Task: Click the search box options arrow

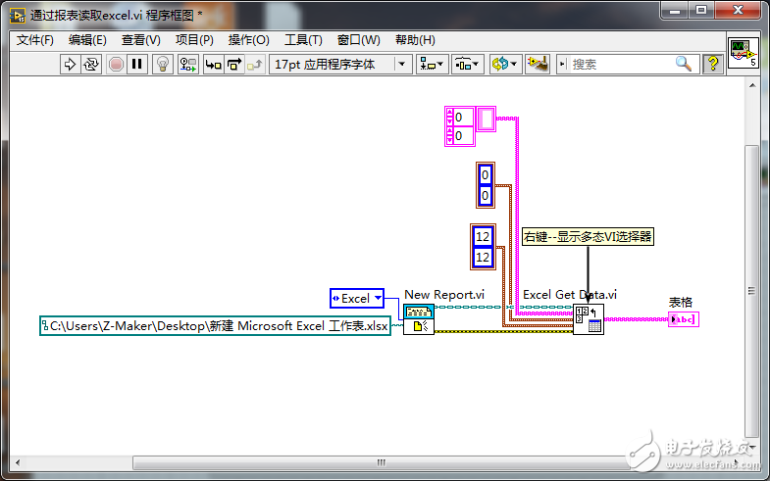Action: 562,65
